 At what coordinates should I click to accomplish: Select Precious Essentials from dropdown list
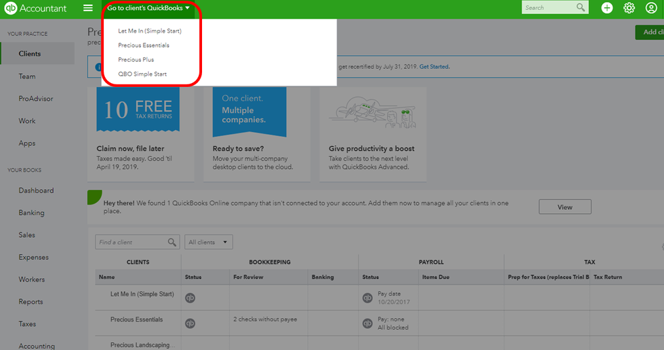click(144, 45)
